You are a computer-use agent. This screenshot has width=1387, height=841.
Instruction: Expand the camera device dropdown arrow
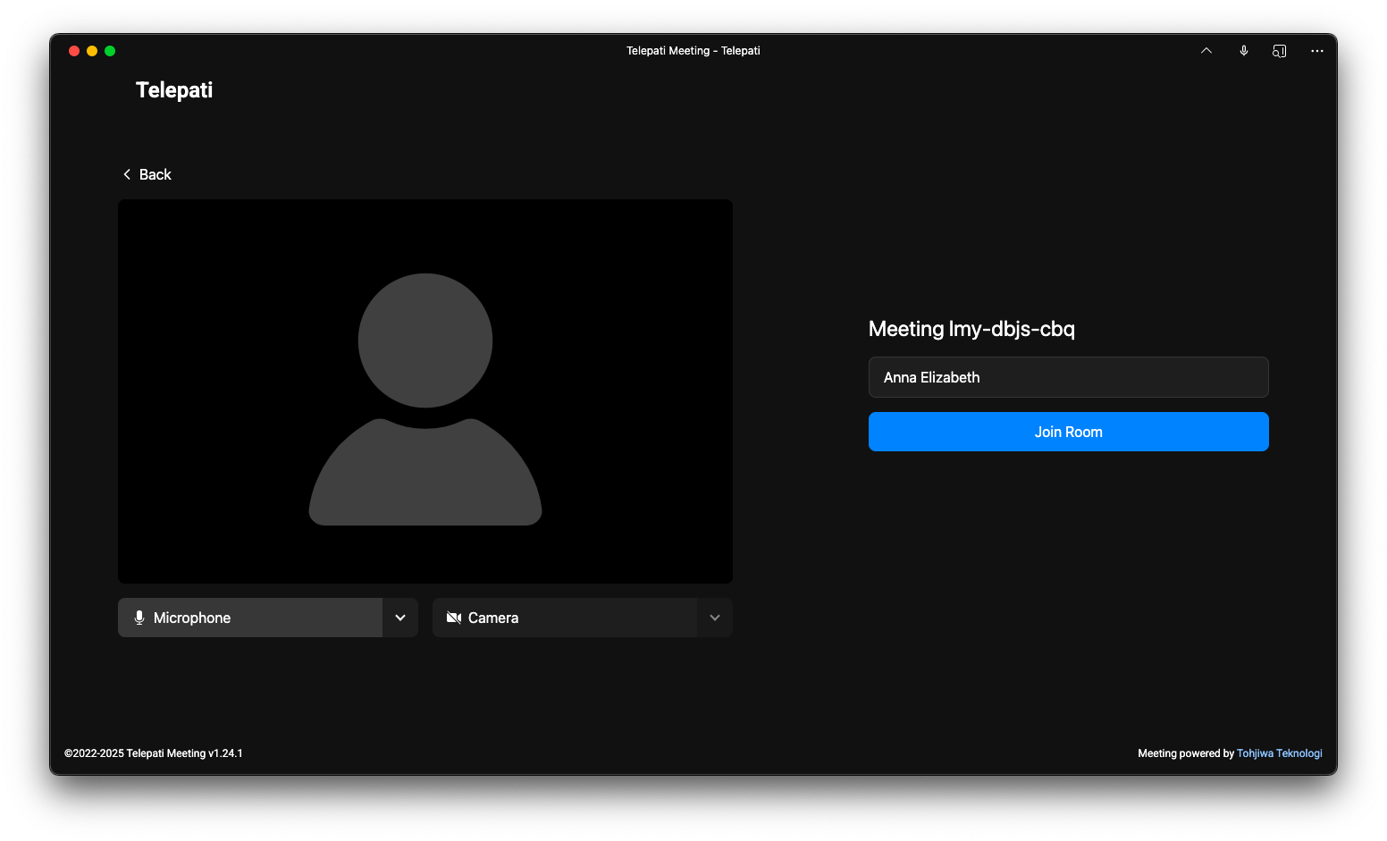tap(715, 618)
